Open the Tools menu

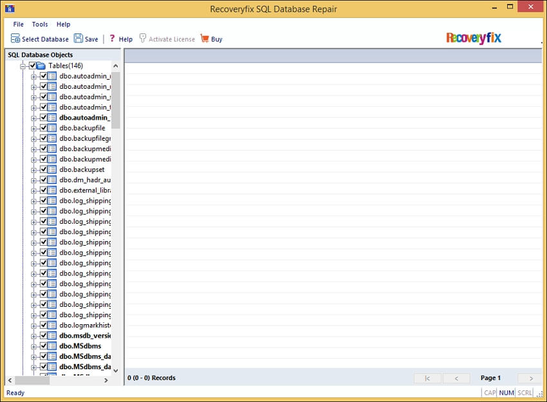tap(40, 24)
